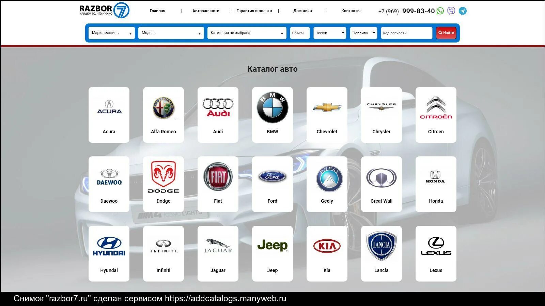Open the red Kia logo
Screen dimensions: 545x306
click(327, 246)
